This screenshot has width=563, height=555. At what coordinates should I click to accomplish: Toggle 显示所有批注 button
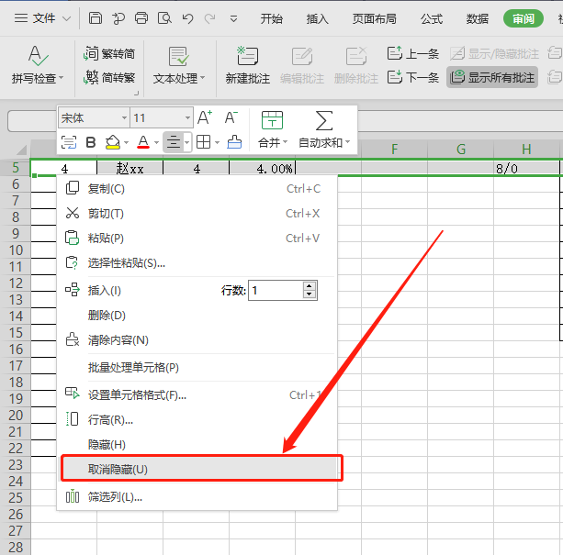(492, 77)
